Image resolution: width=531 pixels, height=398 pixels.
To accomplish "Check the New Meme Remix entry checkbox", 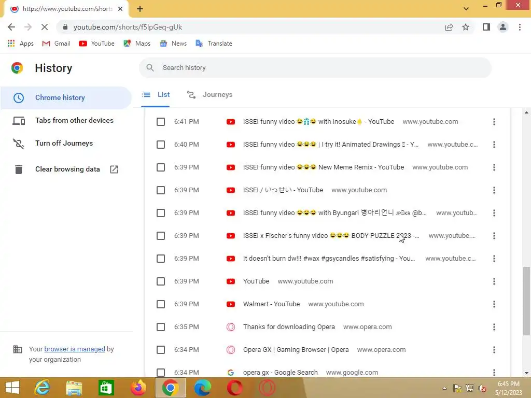I will [161, 167].
